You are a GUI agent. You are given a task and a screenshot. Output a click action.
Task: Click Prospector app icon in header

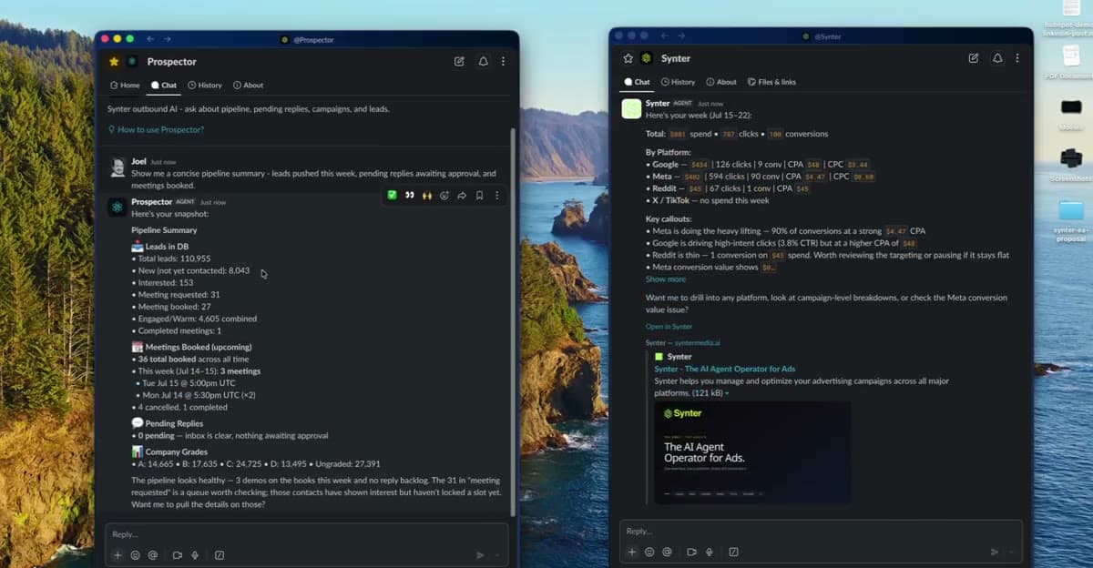point(132,62)
